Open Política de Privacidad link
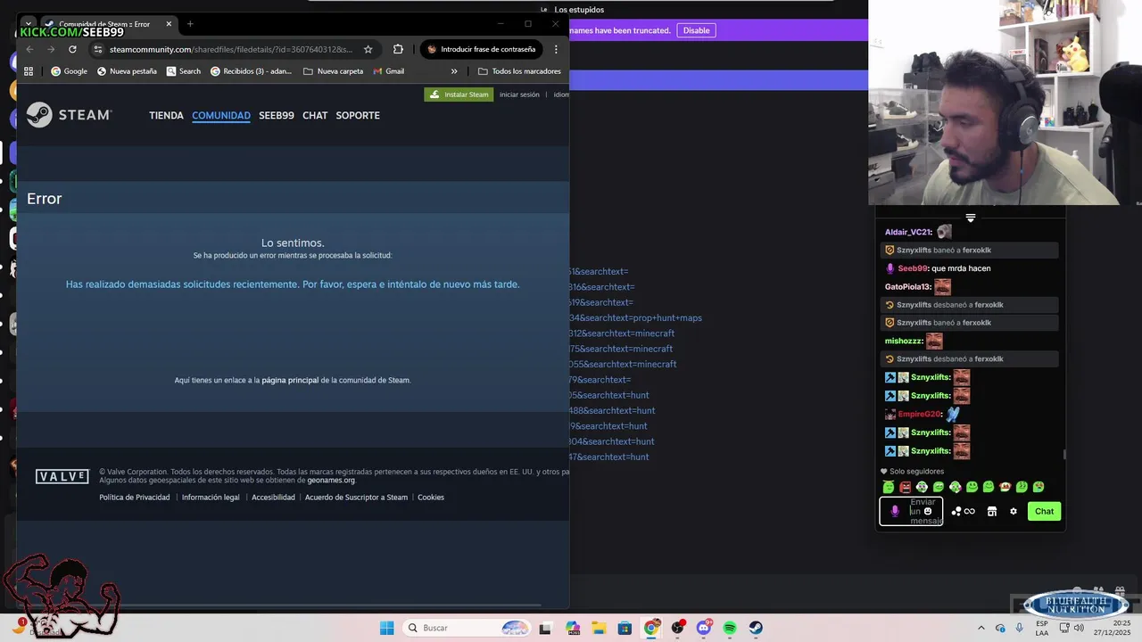 135,498
